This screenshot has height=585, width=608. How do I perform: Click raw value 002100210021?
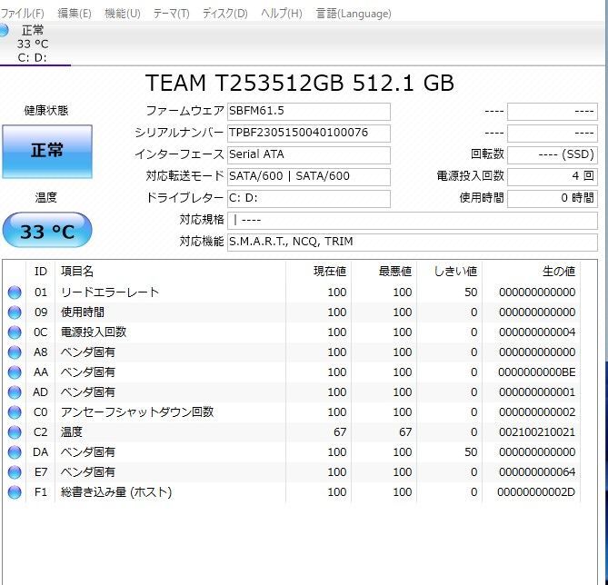[x=536, y=432]
